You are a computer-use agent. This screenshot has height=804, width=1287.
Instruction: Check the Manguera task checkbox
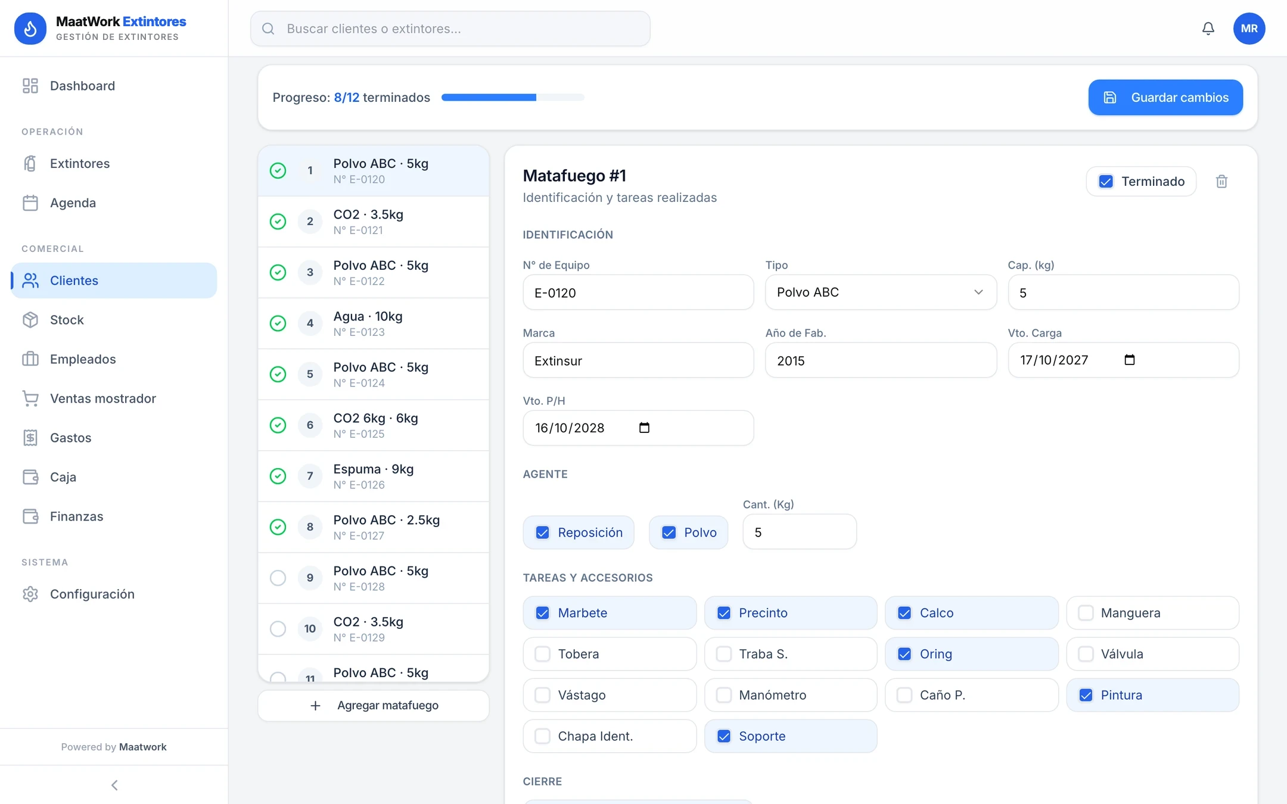point(1086,613)
